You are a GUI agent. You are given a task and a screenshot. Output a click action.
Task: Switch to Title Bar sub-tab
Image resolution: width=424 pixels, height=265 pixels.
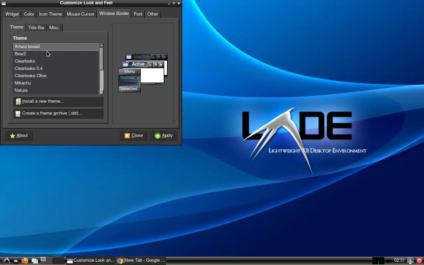tap(36, 27)
